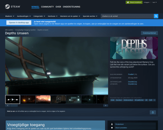Screen dimensions: 163x130
Task: Click the Actie-avontuur tag
Action: [128, 100]
